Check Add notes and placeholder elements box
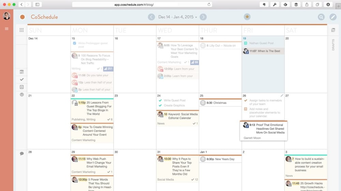341x191 pixels. point(246,109)
